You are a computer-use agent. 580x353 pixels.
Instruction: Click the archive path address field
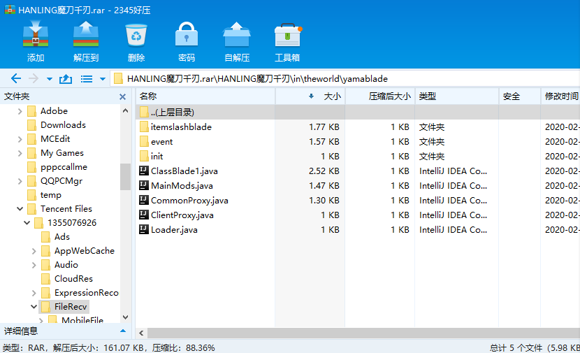tap(346, 78)
